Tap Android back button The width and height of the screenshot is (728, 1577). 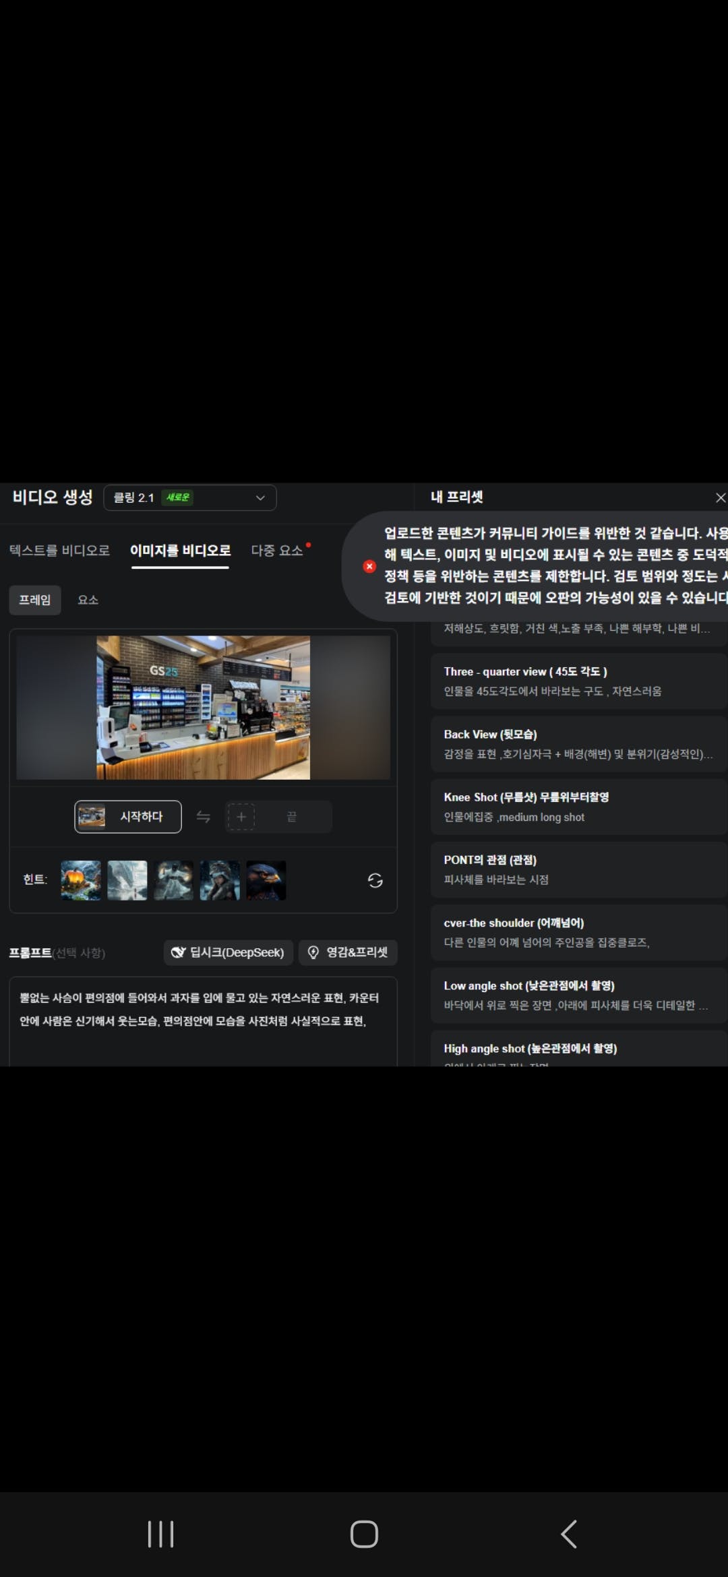(568, 1534)
